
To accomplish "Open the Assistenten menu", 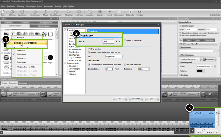I will click(48, 6).
